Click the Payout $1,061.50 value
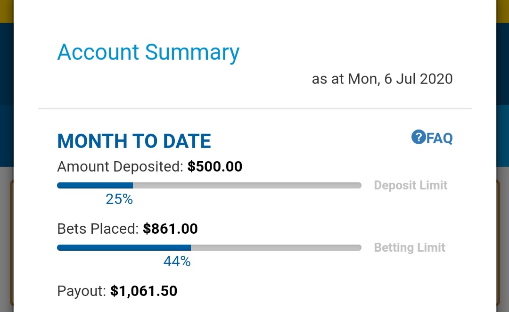 tap(144, 291)
